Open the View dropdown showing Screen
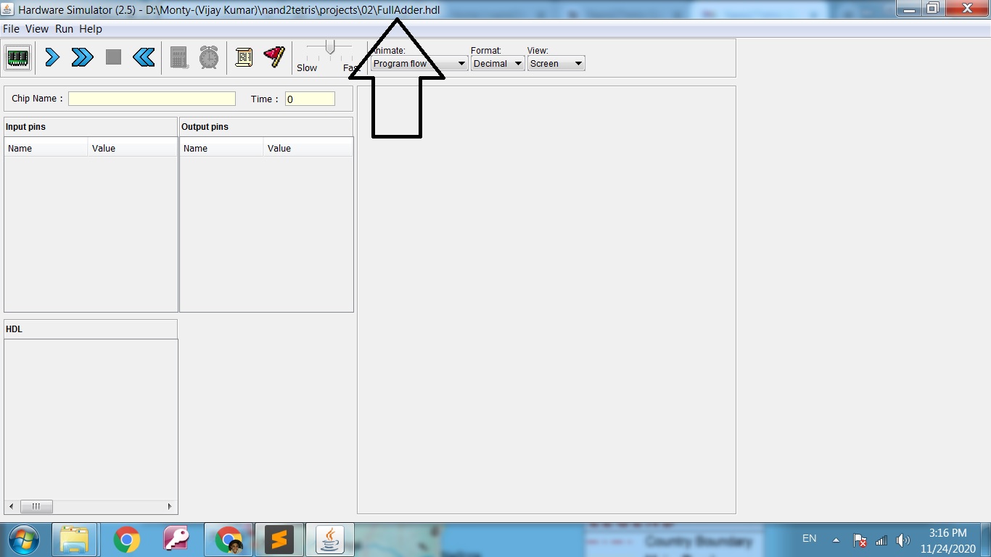Screen dimensions: 991x557 (x=556, y=64)
